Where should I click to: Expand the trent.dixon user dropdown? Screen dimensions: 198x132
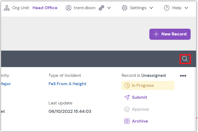(x=109, y=8)
